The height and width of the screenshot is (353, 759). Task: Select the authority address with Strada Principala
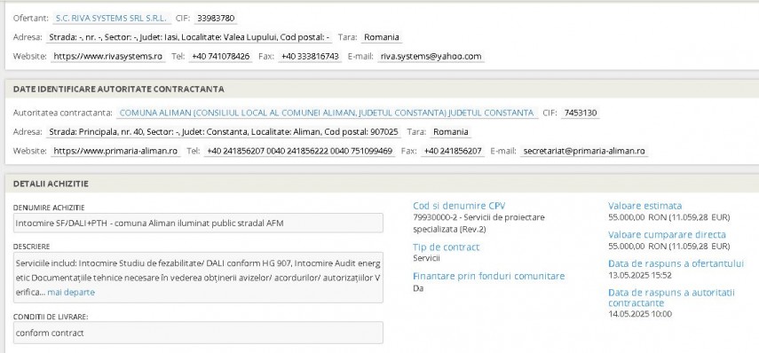(224, 131)
